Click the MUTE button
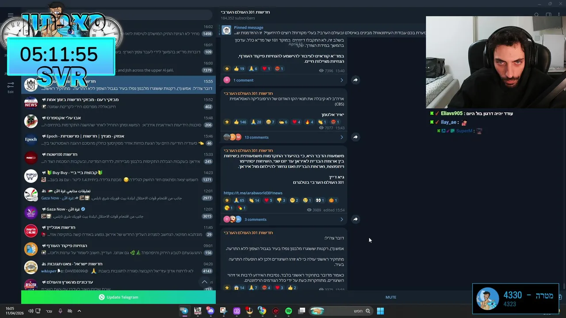Screen dimensions: 566x318 coord(390,297)
